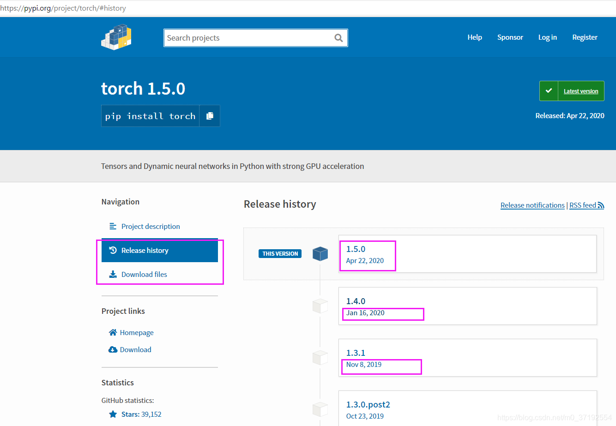The image size is (616, 426).
Task: Select the Project description list icon
Action: pos(112,226)
